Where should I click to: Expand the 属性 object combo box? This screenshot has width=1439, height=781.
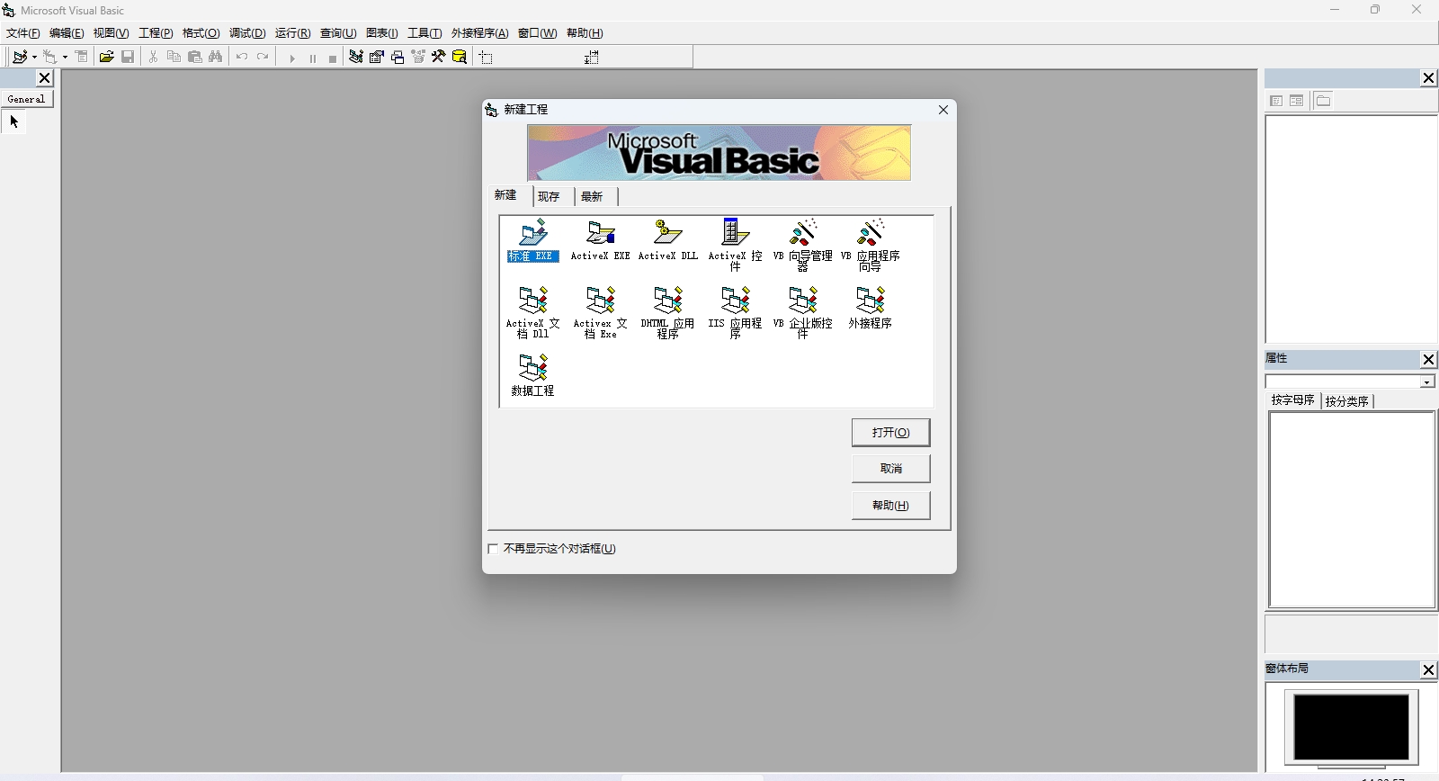(1426, 382)
